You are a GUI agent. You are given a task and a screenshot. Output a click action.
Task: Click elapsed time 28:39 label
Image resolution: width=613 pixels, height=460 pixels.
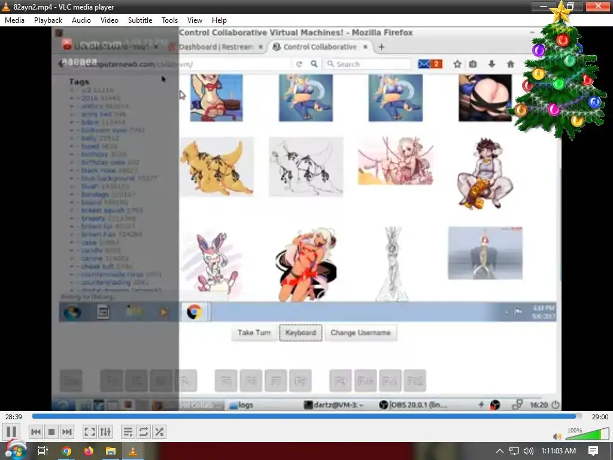(x=14, y=417)
